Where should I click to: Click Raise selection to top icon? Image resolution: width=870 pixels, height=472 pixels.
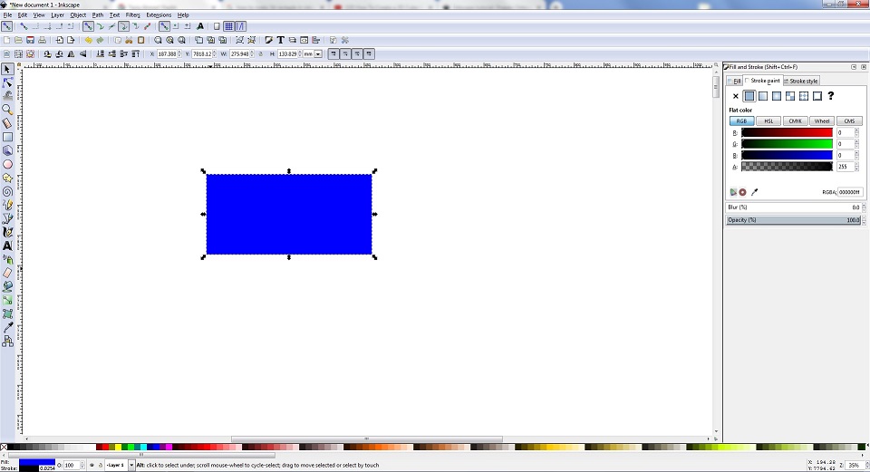pyautogui.click(x=135, y=53)
